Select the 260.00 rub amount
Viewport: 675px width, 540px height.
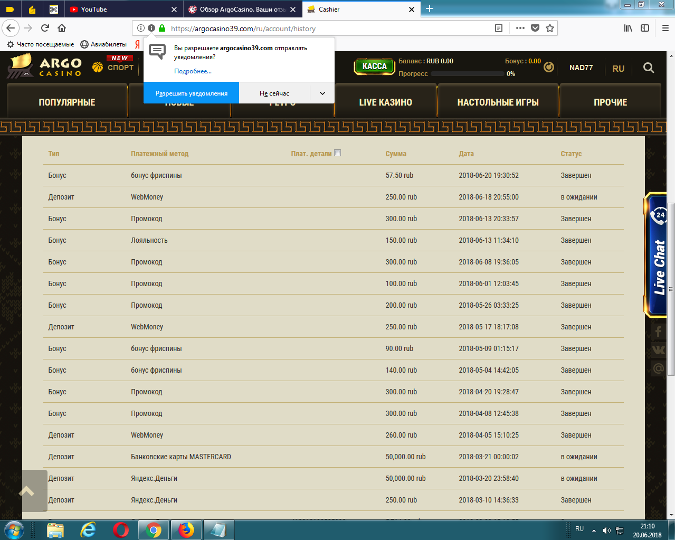401,435
